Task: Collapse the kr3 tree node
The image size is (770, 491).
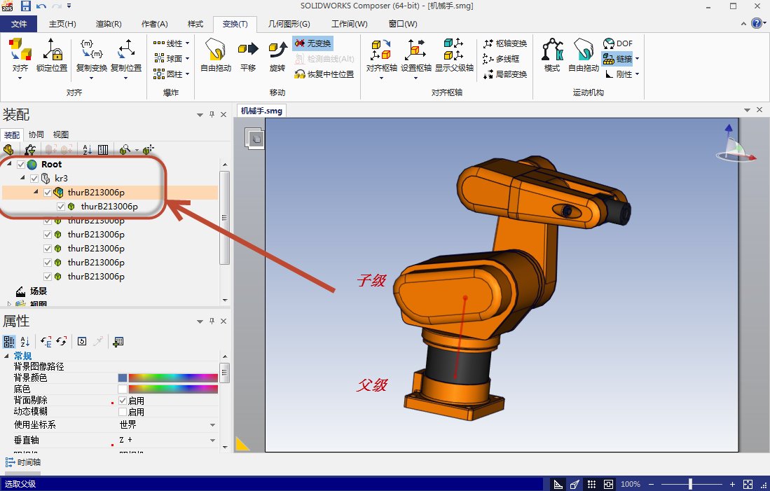Action: (x=23, y=179)
